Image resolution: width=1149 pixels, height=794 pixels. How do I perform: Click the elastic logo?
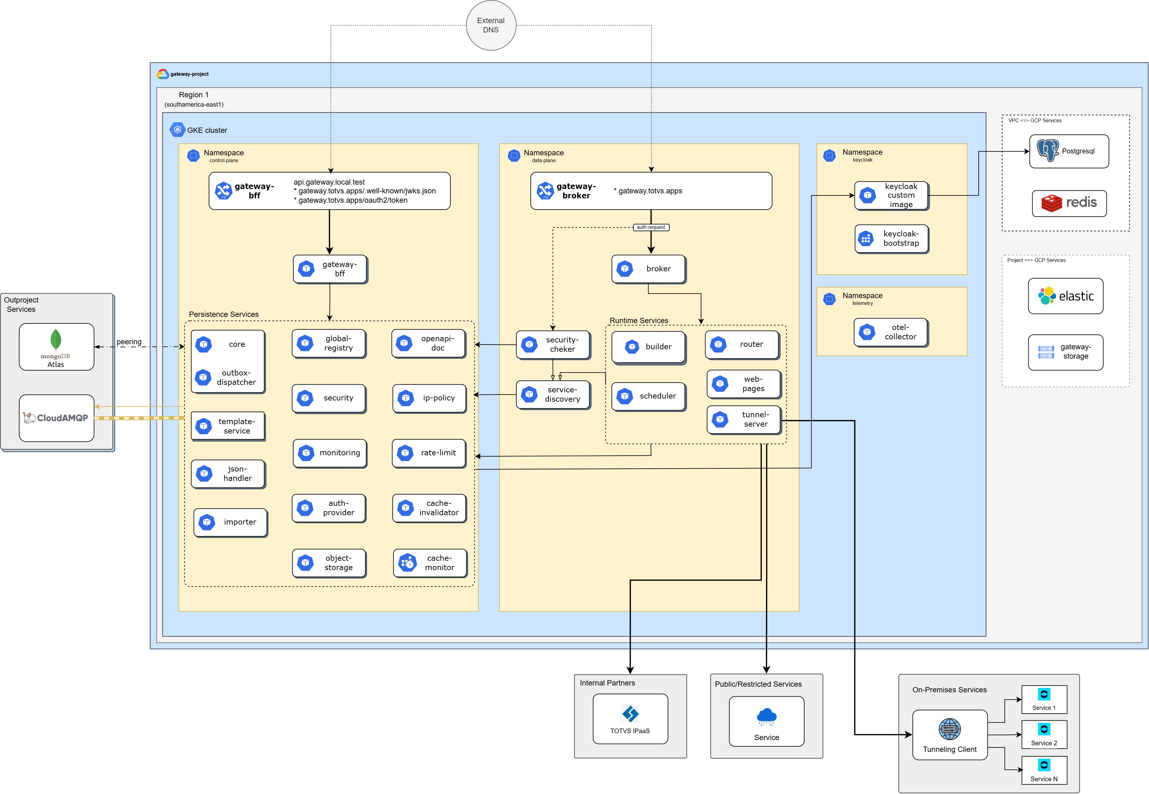point(1065,296)
